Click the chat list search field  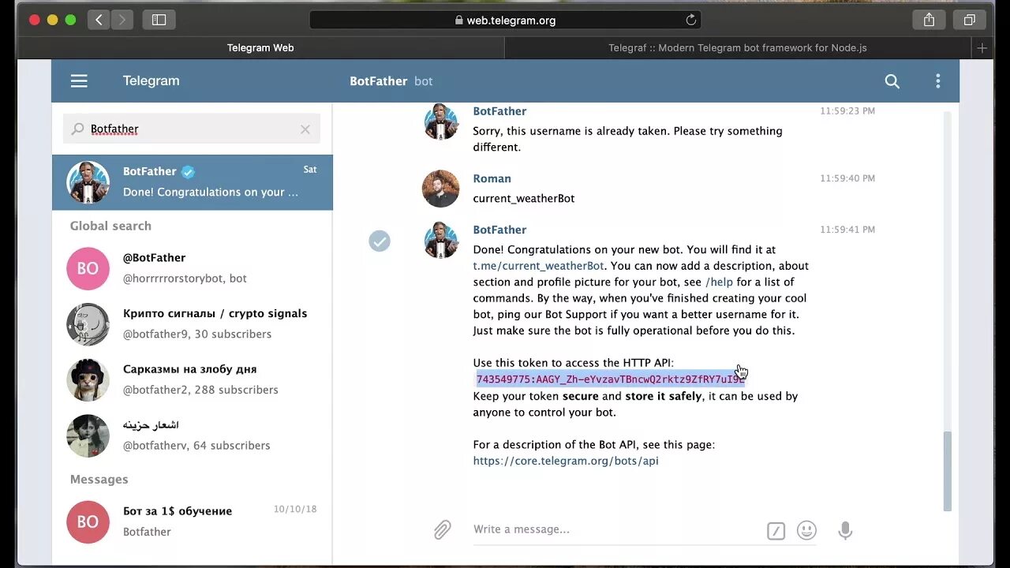[192, 129]
